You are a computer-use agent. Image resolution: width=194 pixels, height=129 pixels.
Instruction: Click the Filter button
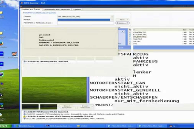122,20
